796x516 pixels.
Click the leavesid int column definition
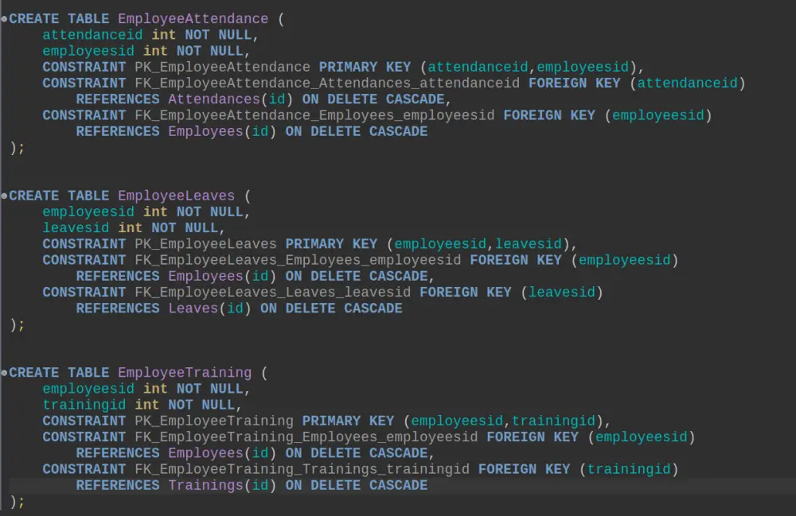(133, 228)
